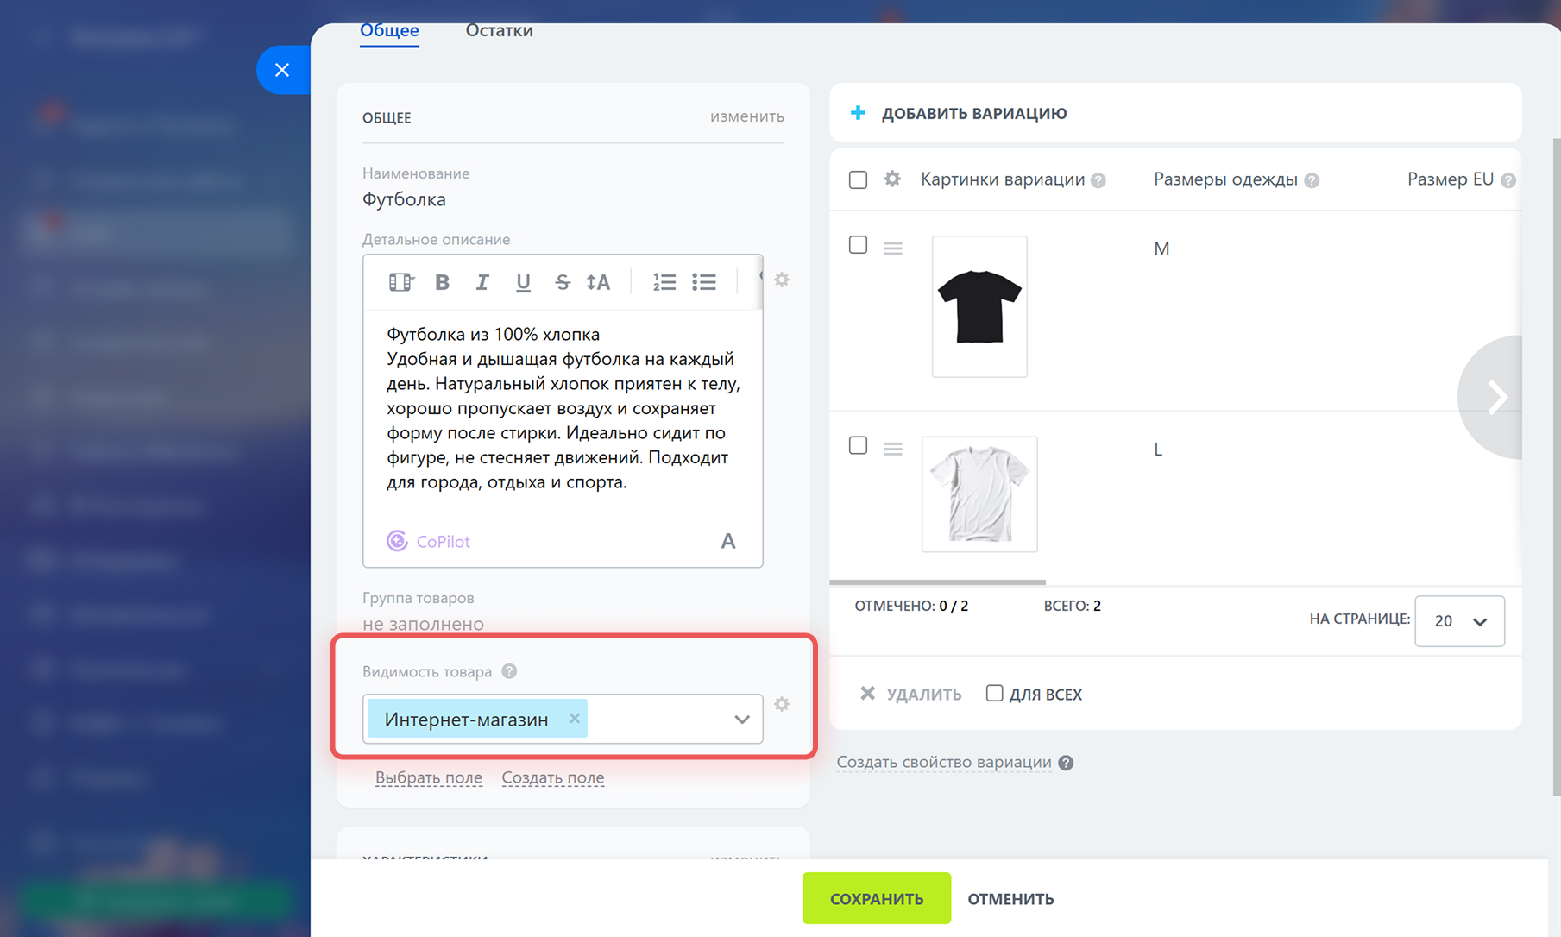
Task: Show help for Размер EU column
Action: coord(1507,180)
